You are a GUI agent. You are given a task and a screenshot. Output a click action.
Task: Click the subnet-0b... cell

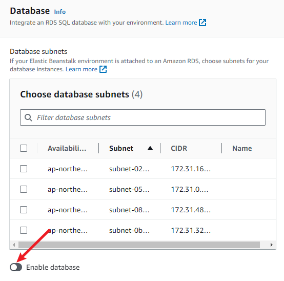[129, 230]
